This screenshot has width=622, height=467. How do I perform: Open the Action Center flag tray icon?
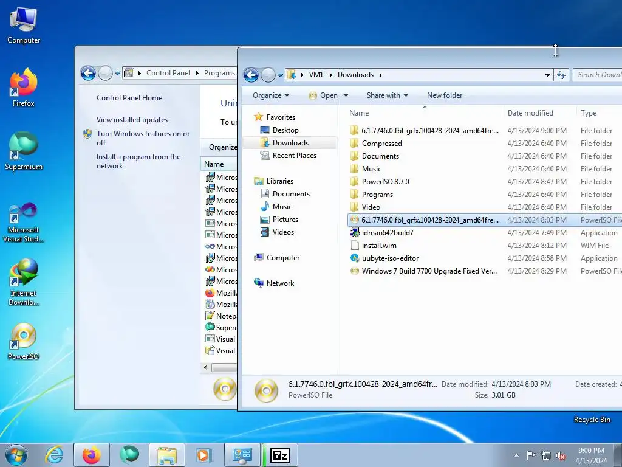pos(531,455)
